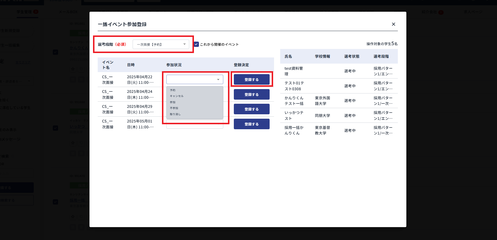Select 予約 from the open status list

tap(173, 90)
